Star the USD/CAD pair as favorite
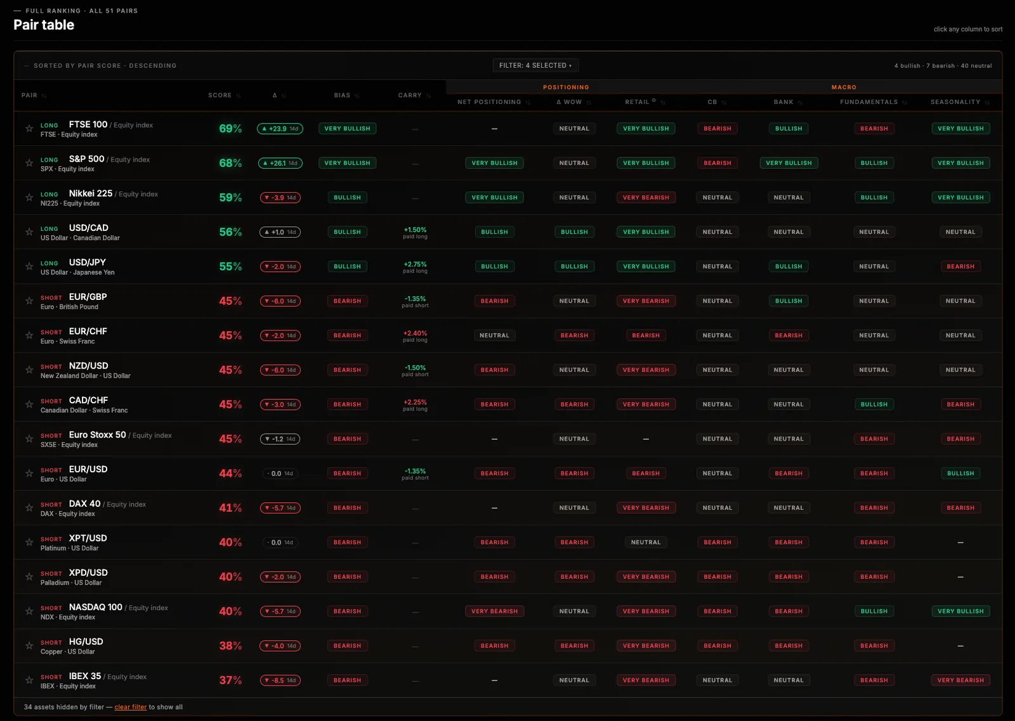Viewport: 1015px width, 721px height. [29, 232]
